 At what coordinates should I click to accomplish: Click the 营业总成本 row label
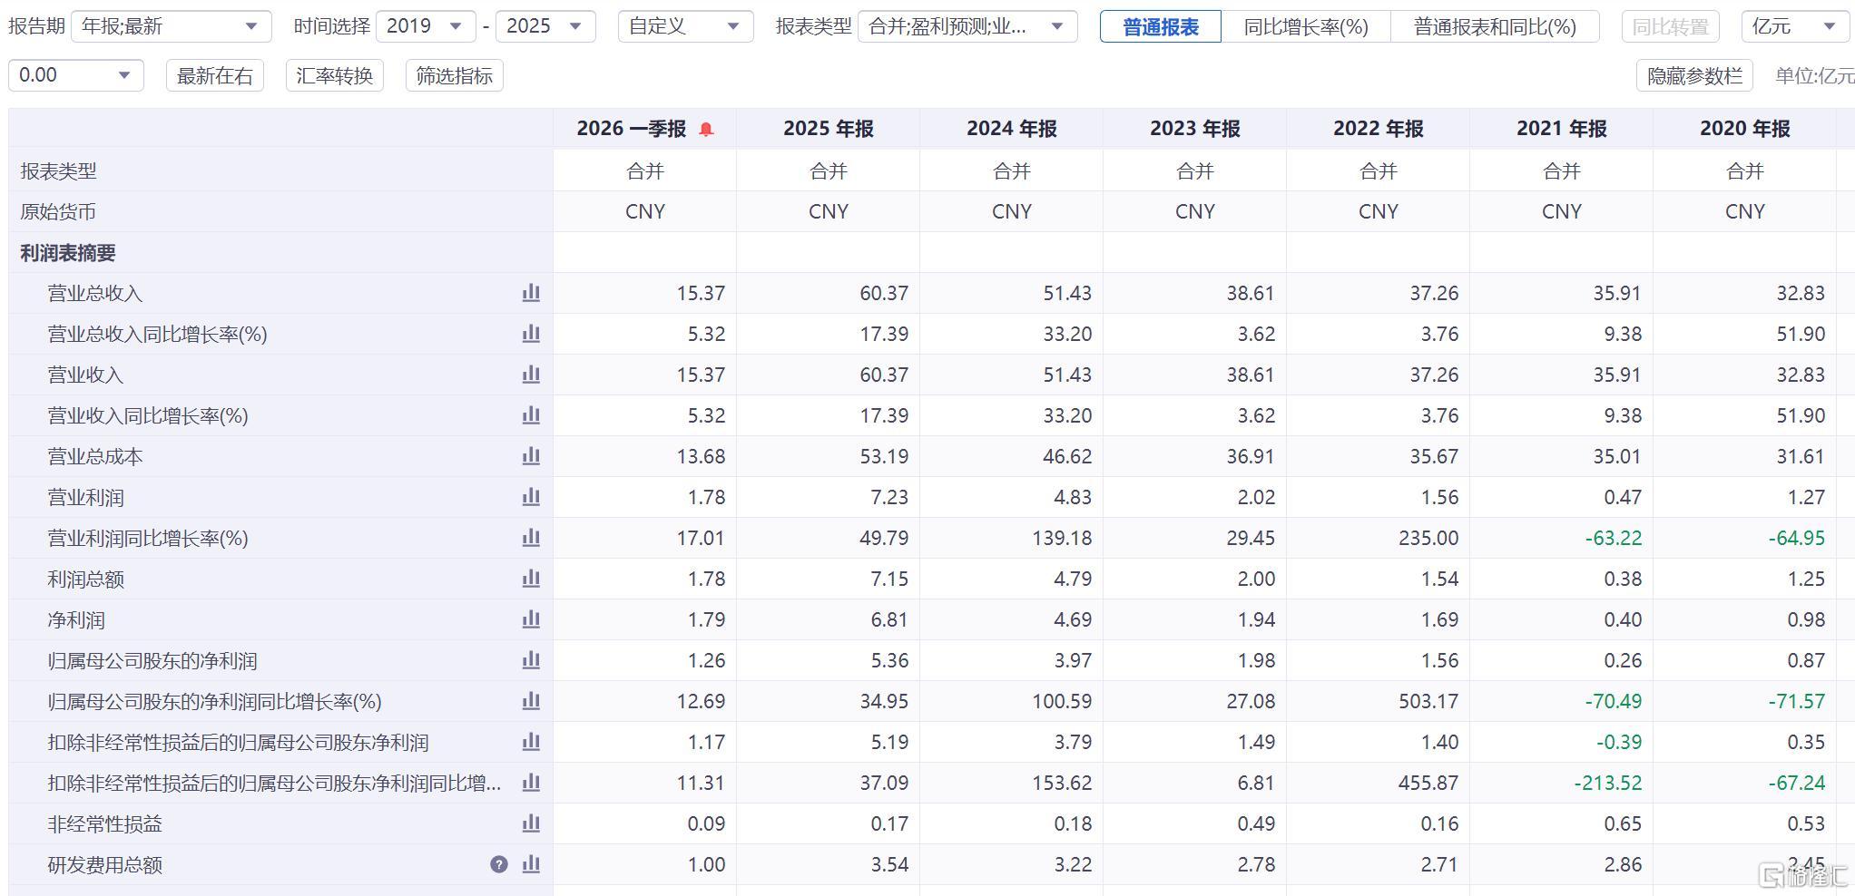(95, 456)
